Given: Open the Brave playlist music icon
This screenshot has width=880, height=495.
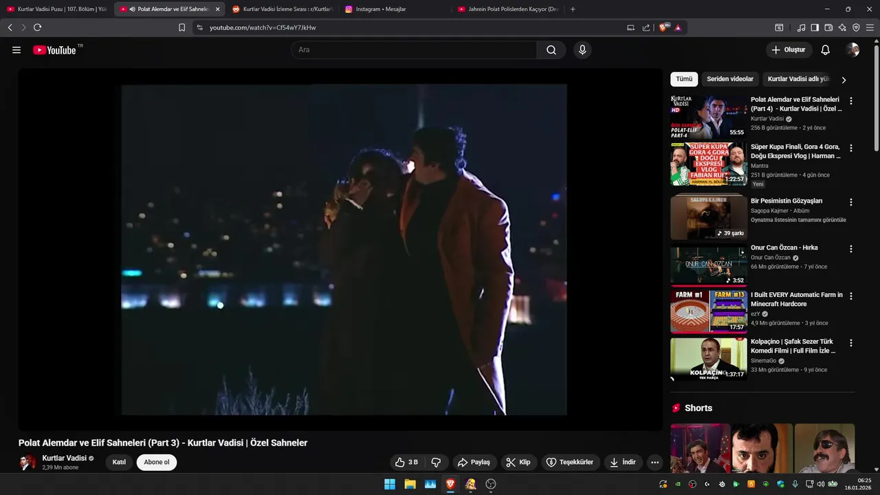Looking at the screenshot, I should coord(801,27).
